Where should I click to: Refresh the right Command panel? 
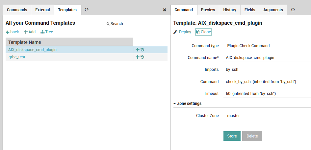293,10
